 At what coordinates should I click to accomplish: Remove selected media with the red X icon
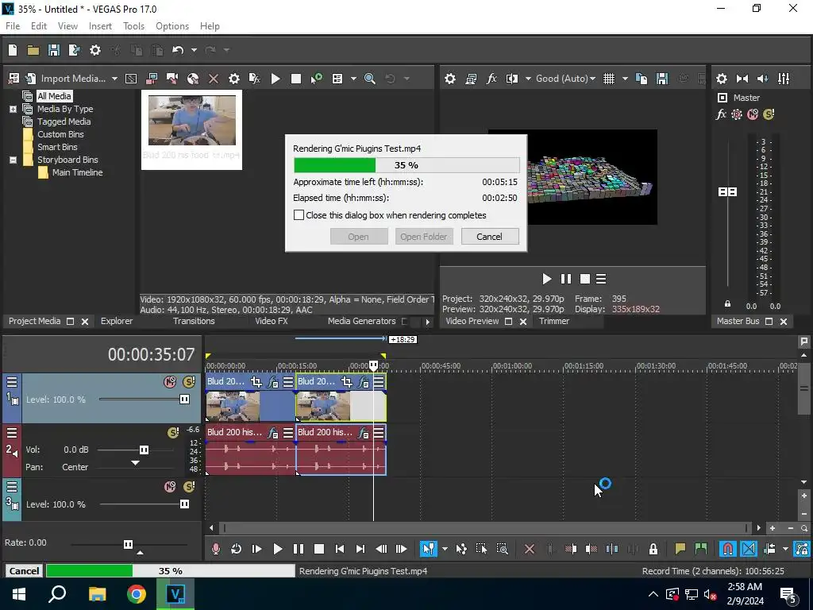pyautogui.click(x=213, y=79)
